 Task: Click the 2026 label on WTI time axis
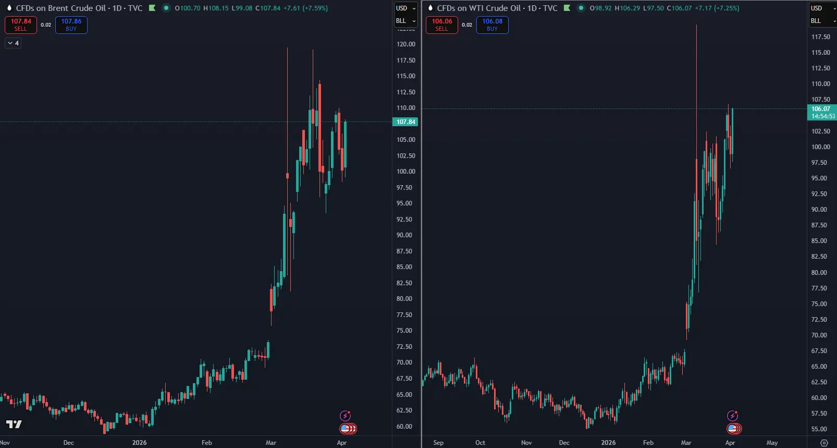(608, 443)
